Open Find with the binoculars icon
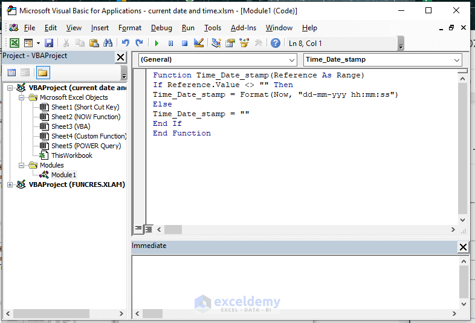The image size is (475, 323). (x=108, y=43)
